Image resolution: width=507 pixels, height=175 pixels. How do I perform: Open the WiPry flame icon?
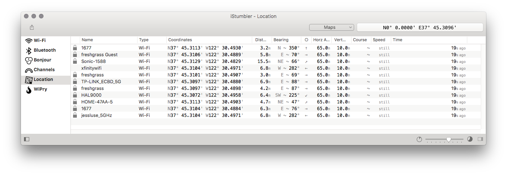(x=28, y=90)
